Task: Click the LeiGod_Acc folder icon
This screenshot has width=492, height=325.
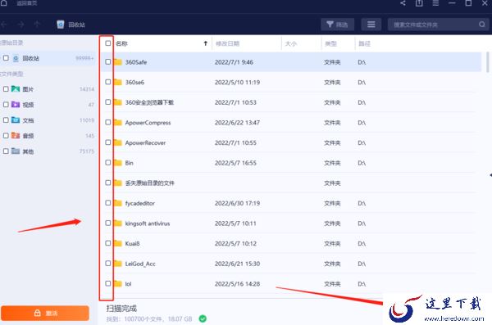Action: (x=117, y=264)
